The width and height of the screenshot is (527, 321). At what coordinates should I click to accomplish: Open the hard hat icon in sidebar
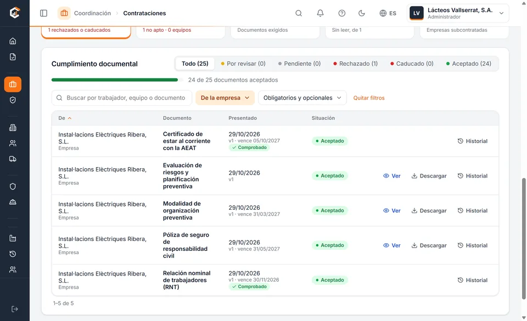(x=13, y=202)
